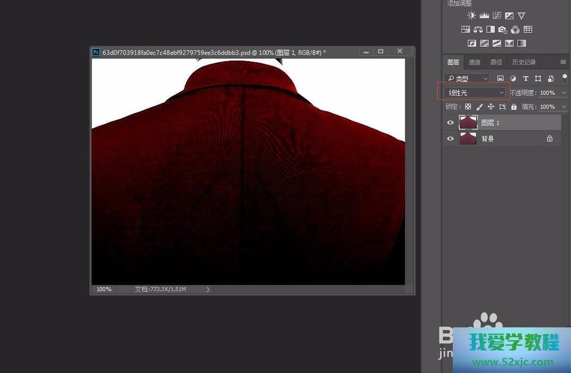Image resolution: width=571 pixels, height=373 pixels.
Task: Switch to the 历史记录 tab
Action: (x=524, y=62)
